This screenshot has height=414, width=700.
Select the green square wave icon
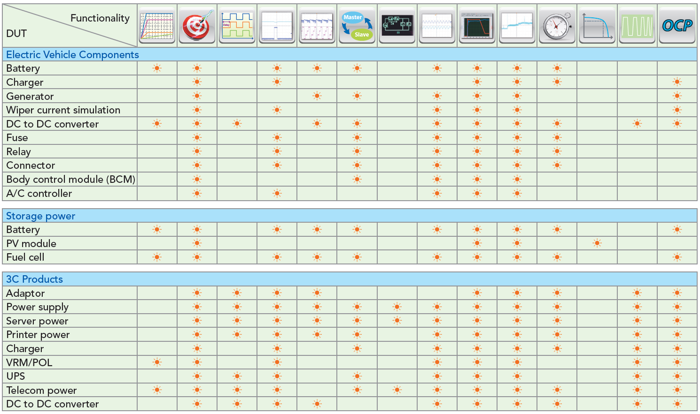637,26
